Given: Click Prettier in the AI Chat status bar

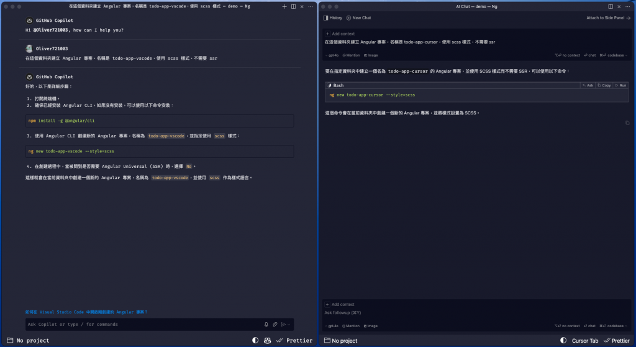Looking at the screenshot, I should tap(617, 341).
